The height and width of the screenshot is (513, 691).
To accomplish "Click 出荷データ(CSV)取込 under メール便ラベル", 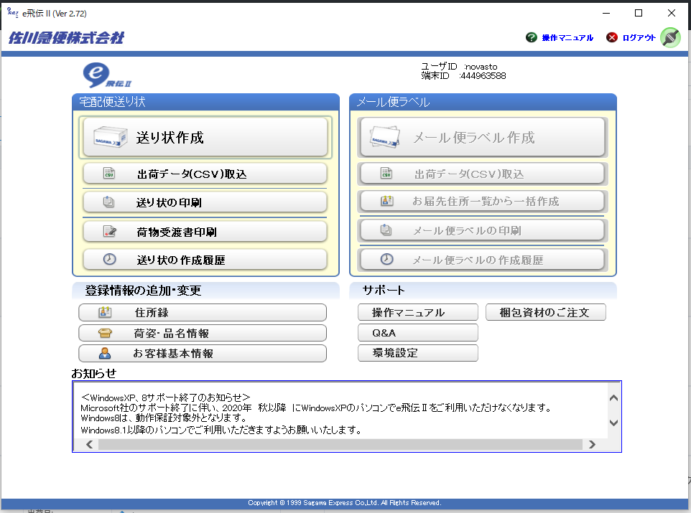I will point(482,174).
